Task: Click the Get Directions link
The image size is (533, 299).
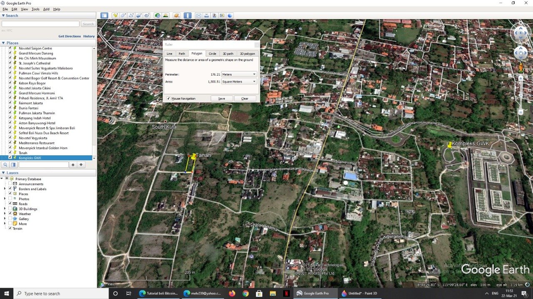Action: click(70, 37)
